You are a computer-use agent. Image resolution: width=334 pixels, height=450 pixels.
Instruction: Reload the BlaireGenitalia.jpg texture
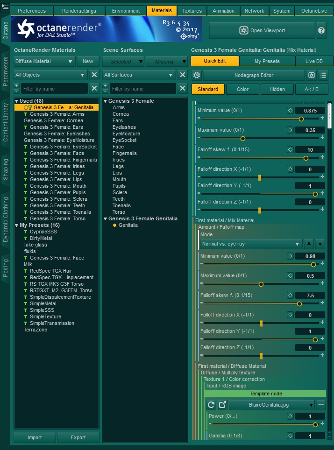pos(211,405)
